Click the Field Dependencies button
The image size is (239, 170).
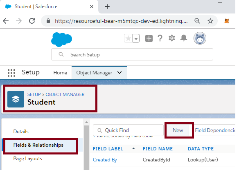[215, 130]
